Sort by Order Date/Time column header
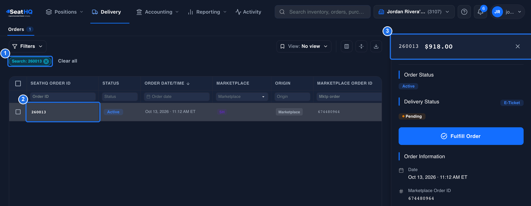 [x=167, y=83]
